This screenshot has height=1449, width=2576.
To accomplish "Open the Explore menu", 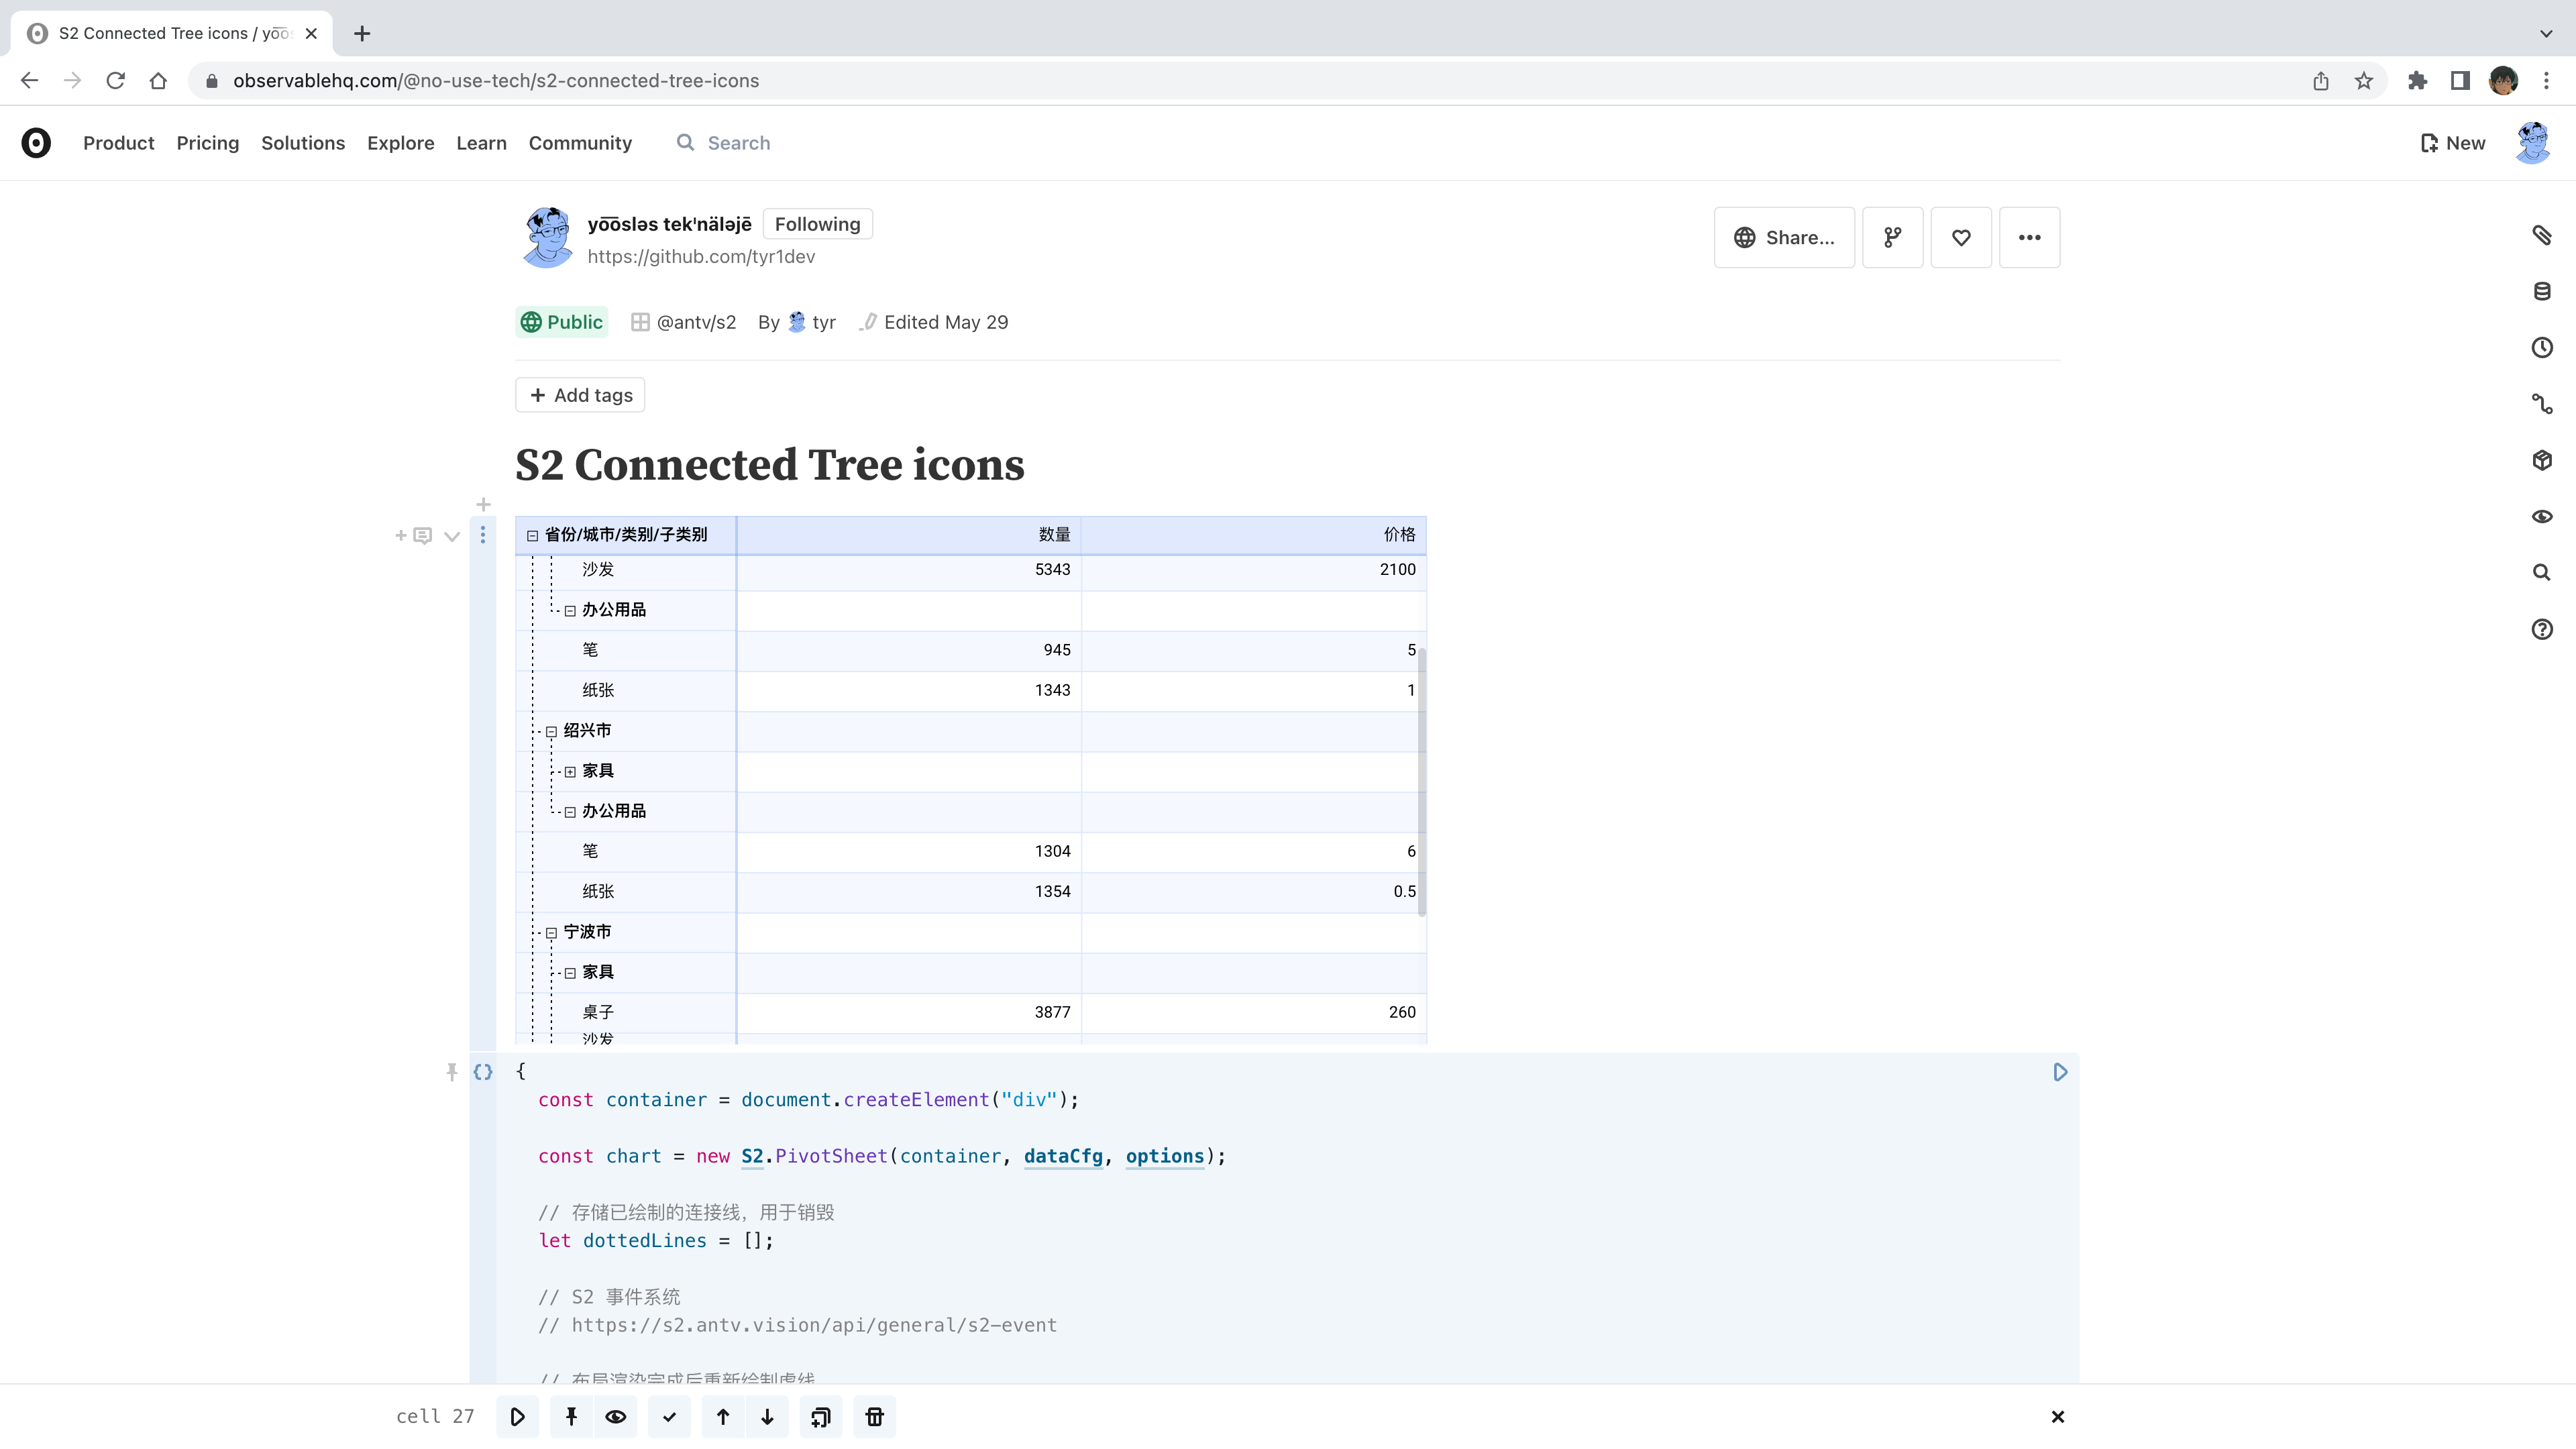I will coord(400,143).
